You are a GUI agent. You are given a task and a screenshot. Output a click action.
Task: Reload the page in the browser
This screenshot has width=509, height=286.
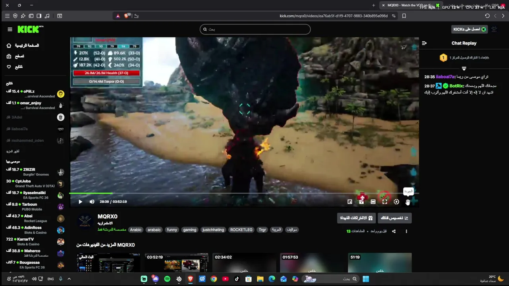tap(487, 16)
